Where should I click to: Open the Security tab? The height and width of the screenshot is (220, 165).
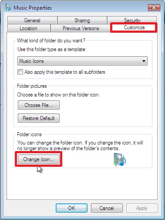(132, 20)
